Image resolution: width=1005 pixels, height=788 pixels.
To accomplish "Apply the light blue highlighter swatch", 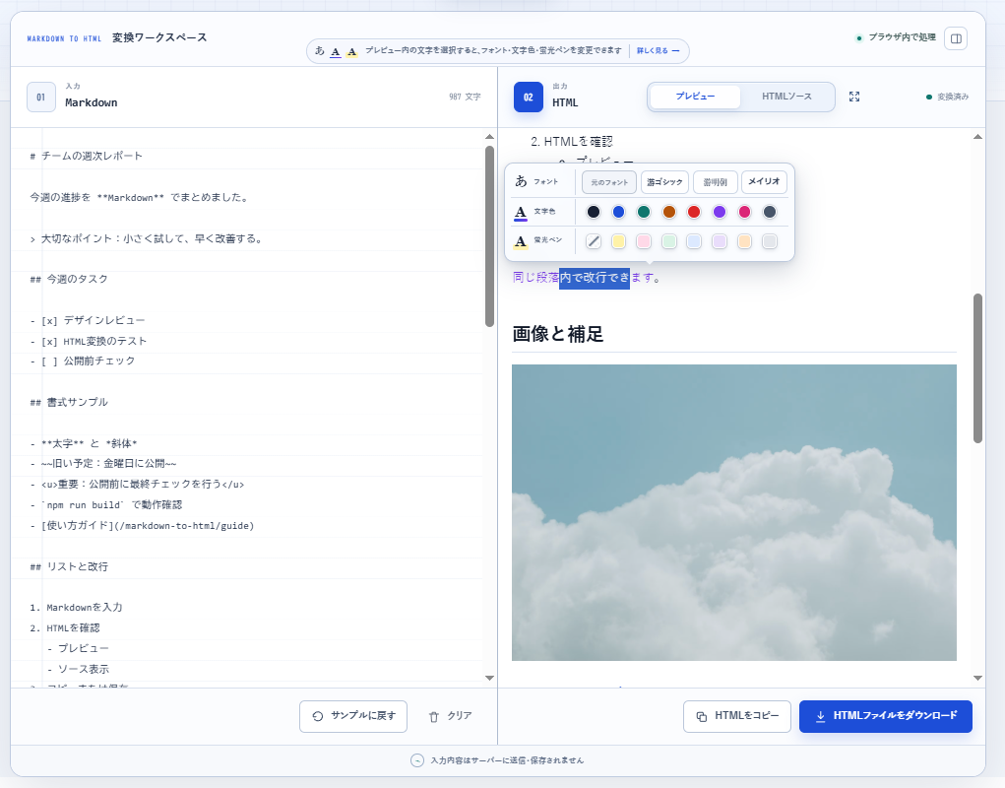I will 694,241.
